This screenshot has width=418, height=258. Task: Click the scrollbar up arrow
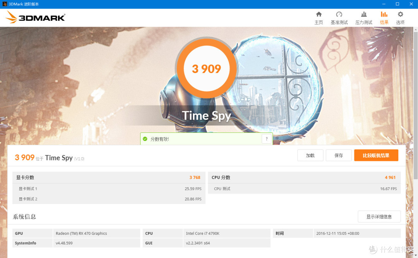[x=415, y=29]
